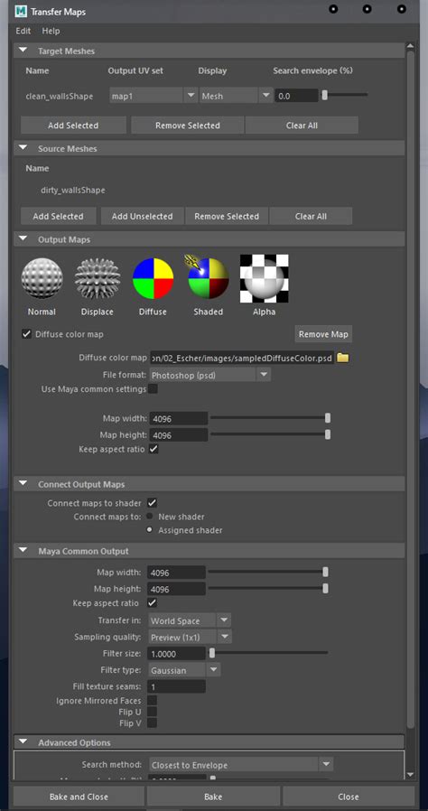The image size is (428, 811).
Task: Select dirty_wallsShape source mesh entry
Action: (73, 191)
